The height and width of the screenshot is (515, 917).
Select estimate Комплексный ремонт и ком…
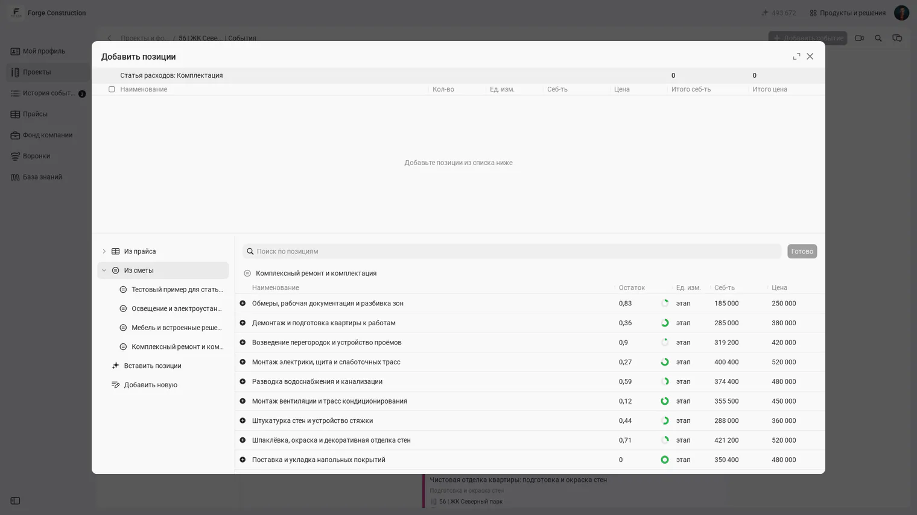tap(171, 347)
